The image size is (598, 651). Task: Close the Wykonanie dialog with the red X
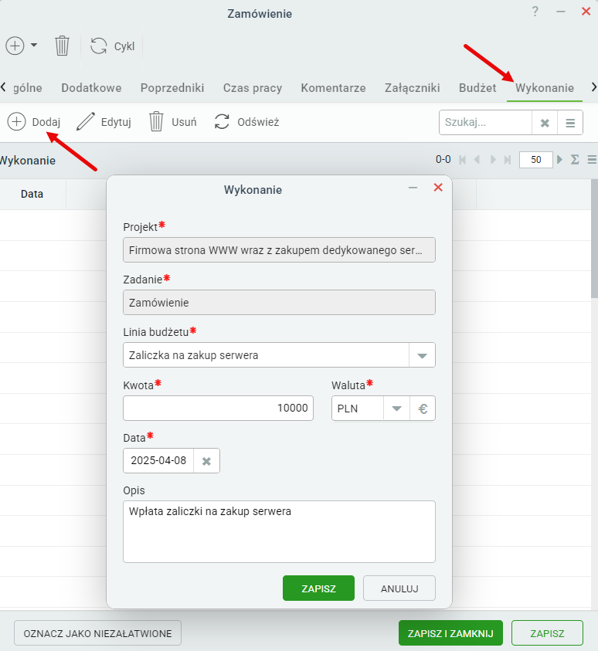(x=438, y=187)
